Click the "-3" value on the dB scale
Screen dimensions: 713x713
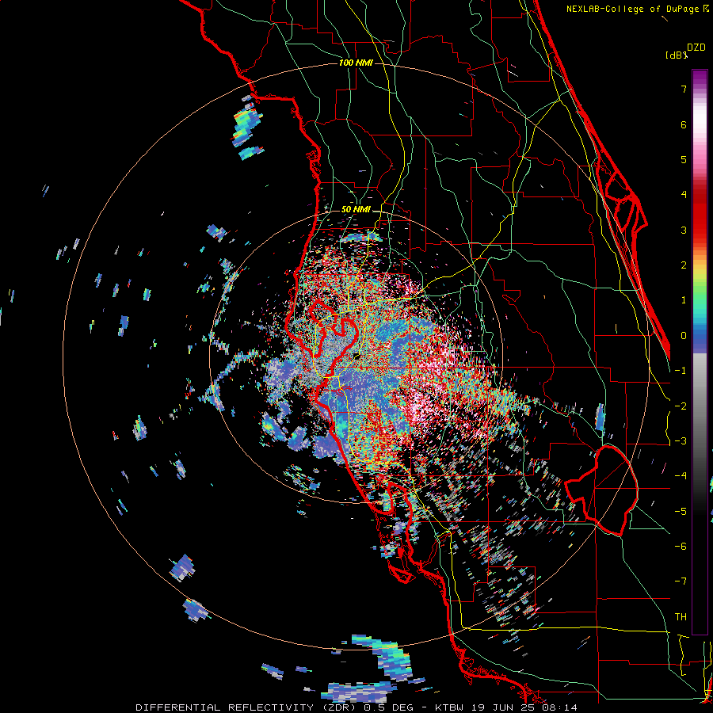coord(681,441)
